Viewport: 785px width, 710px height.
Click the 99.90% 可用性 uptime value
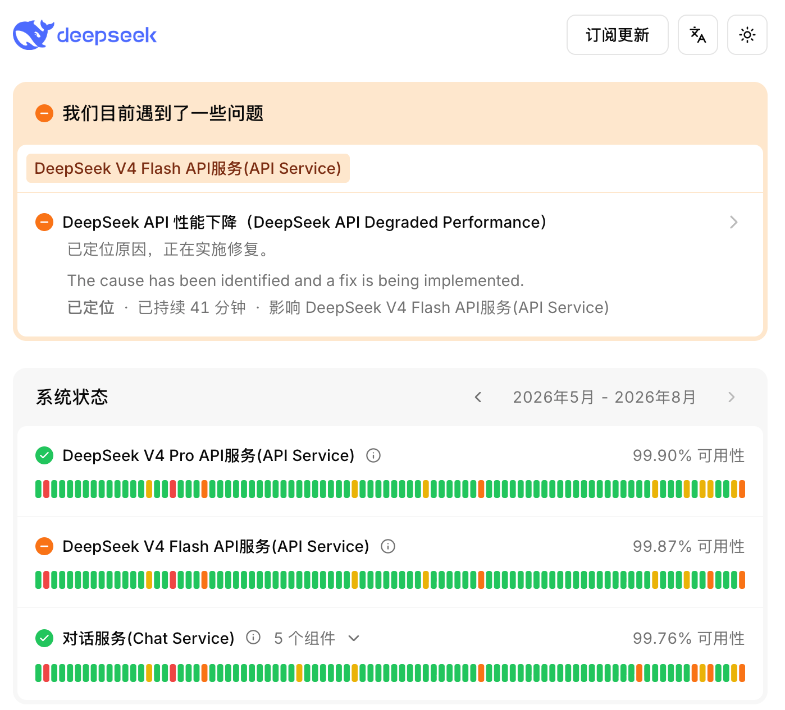pyautogui.click(x=688, y=455)
